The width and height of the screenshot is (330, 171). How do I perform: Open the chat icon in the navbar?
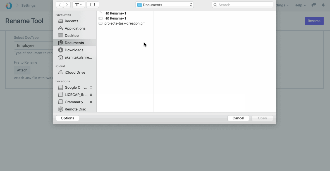point(314,5)
